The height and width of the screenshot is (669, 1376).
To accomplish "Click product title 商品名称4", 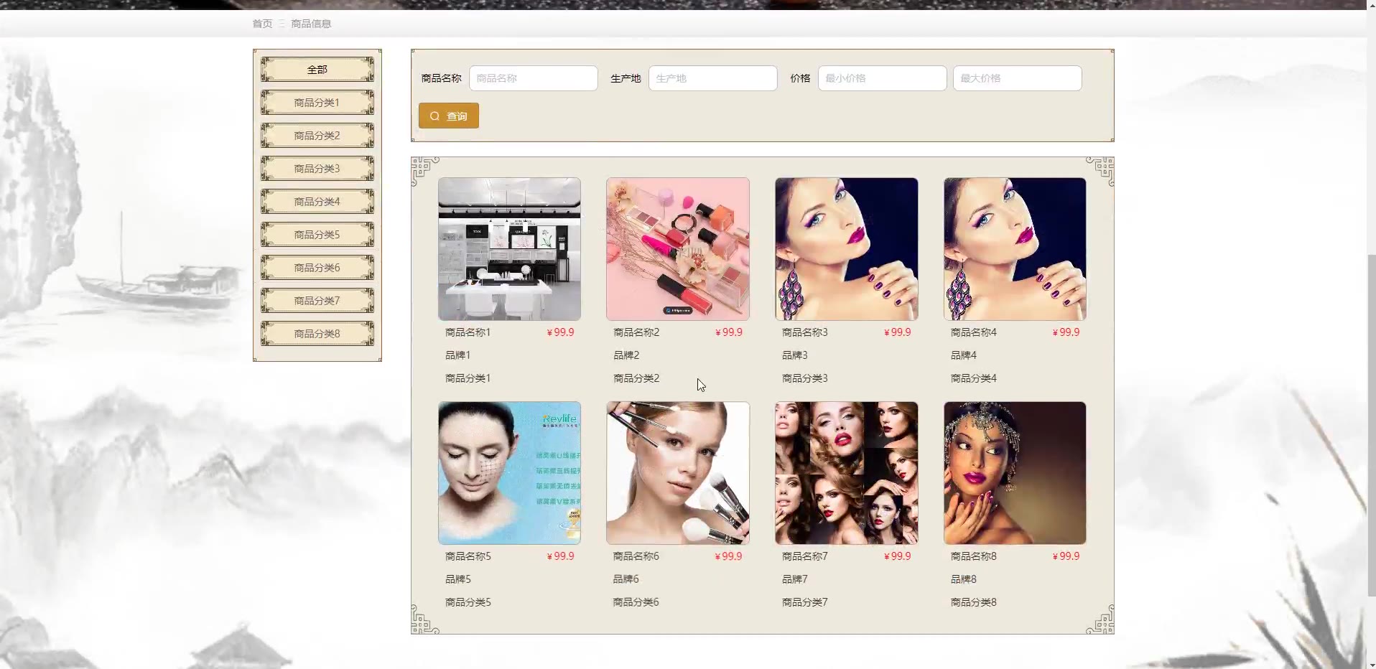I will (974, 332).
